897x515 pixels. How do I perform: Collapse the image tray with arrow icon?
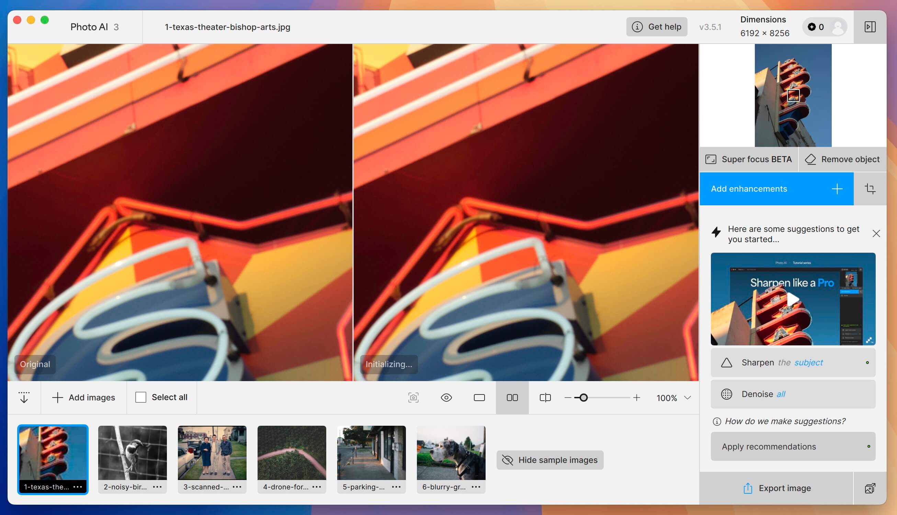(x=24, y=398)
